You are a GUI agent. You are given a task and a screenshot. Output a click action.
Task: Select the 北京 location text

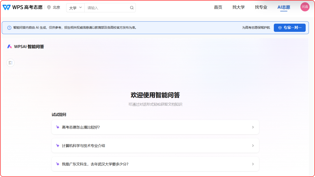(x=57, y=7)
